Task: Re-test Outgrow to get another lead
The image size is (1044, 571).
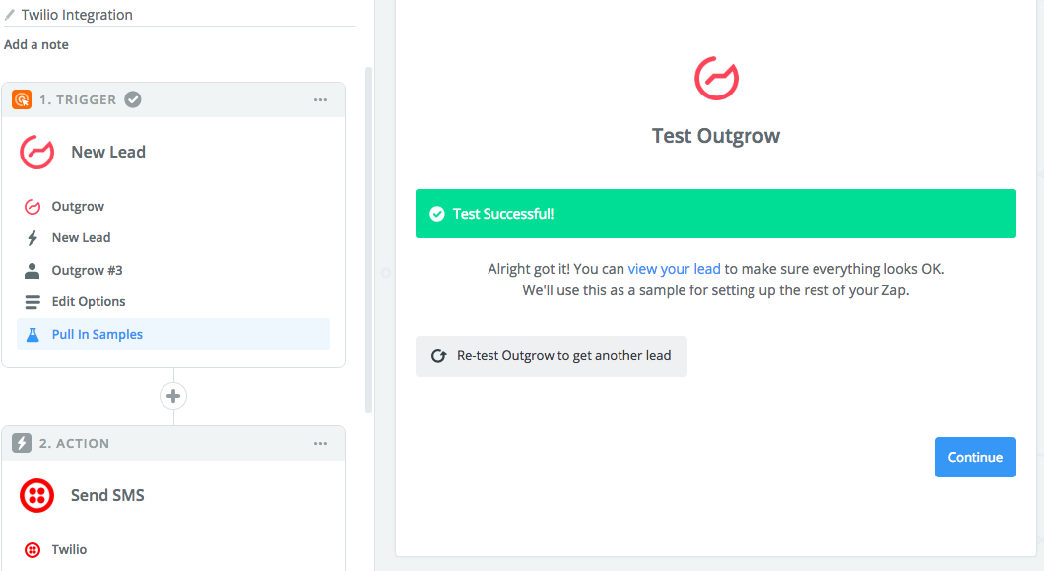Action: 552,356
